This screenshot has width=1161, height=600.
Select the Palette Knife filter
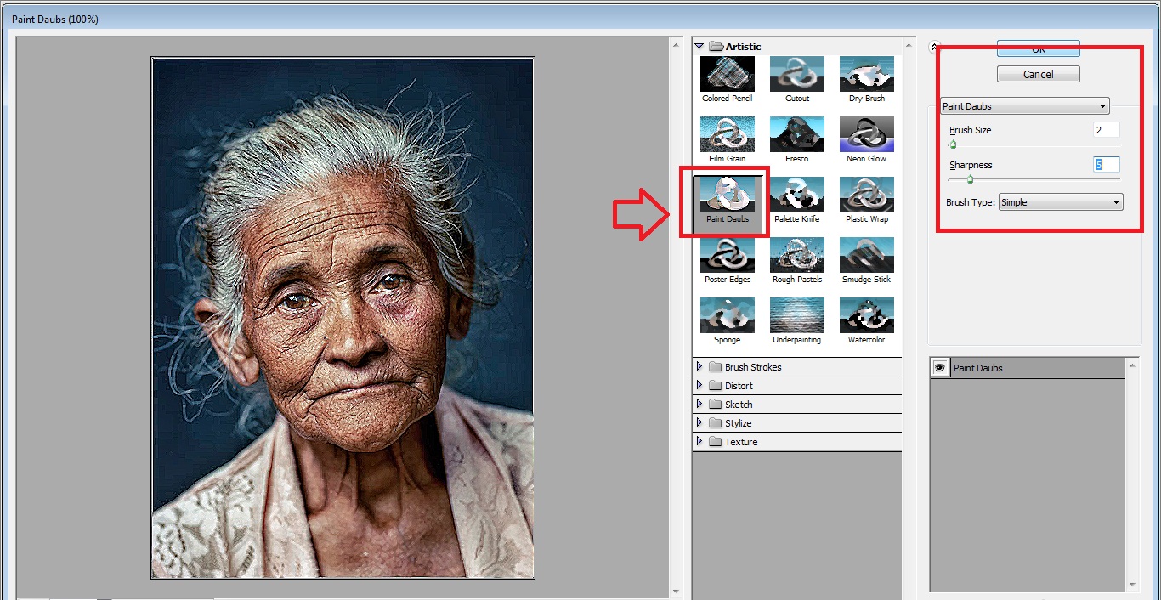(x=796, y=195)
